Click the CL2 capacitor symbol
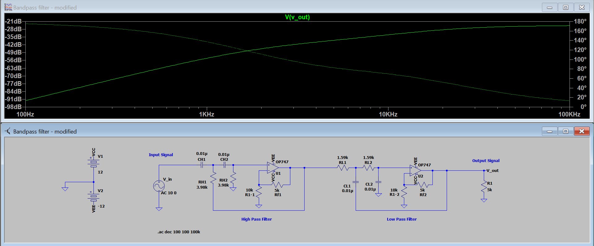Image resolution: width=594 pixels, height=246 pixels. click(x=378, y=182)
